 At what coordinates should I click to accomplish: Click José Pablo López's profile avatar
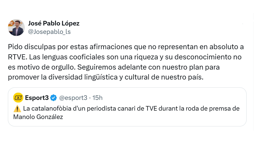17,28
